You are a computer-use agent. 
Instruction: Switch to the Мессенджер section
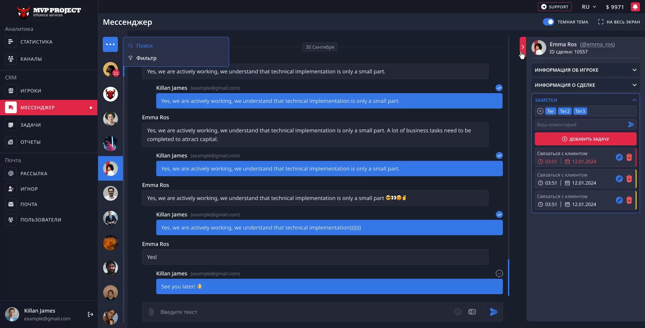(38, 107)
